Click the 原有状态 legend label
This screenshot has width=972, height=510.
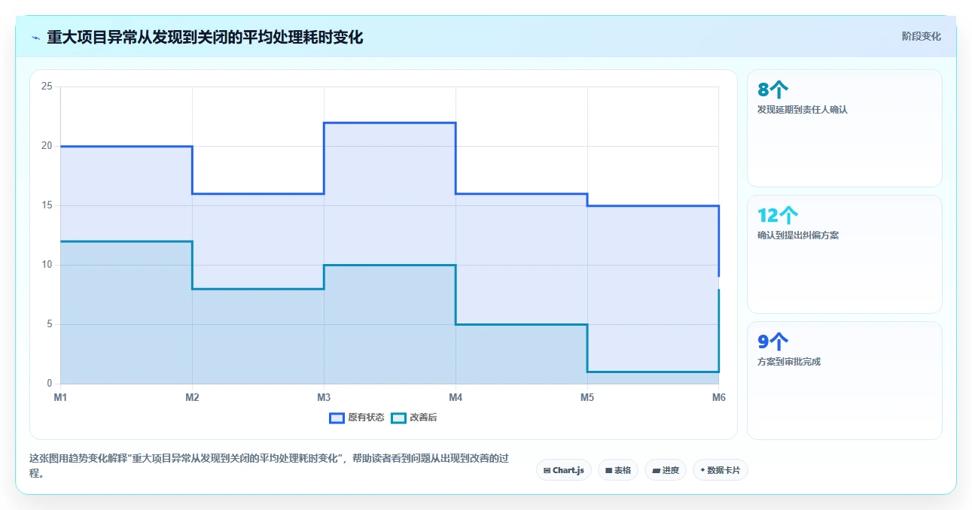tap(366, 417)
